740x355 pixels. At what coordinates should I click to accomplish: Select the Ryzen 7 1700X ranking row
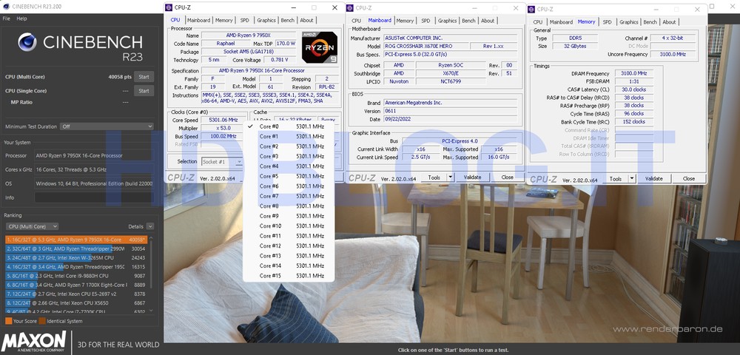pos(76,285)
